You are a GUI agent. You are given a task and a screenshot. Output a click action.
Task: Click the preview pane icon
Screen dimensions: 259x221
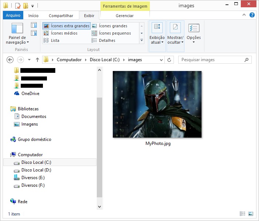34,25
